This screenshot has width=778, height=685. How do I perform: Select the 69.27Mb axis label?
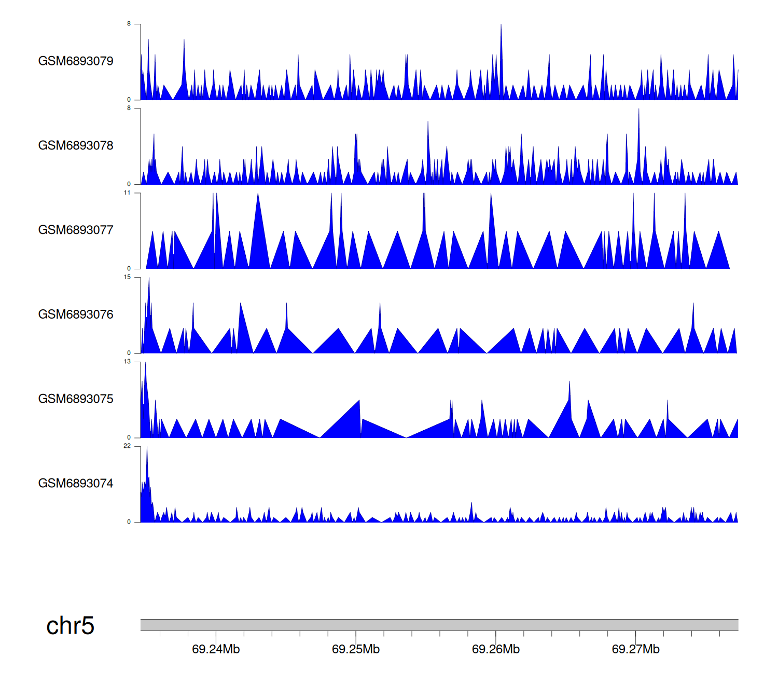[636, 649]
